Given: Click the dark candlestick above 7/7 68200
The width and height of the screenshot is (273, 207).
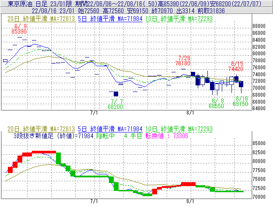Looking at the screenshot, I should 116,94.
